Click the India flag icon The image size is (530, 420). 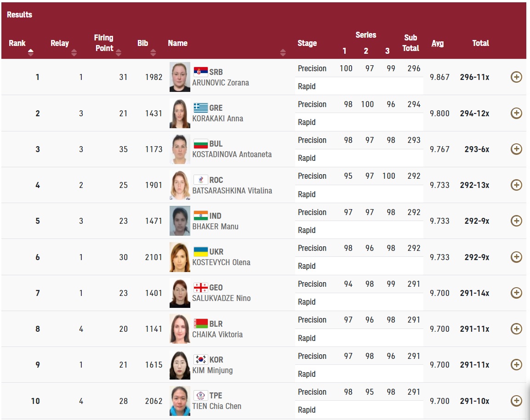tap(200, 216)
